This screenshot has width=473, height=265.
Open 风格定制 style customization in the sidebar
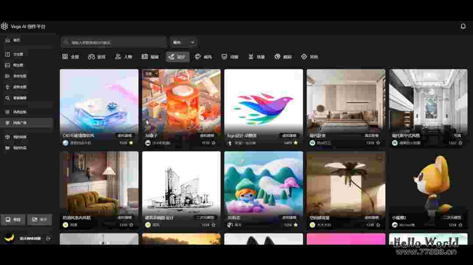point(26,112)
